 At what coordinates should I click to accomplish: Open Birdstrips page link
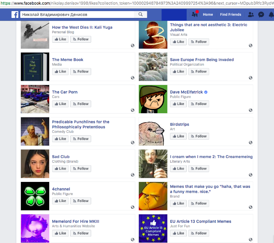[x=179, y=124]
